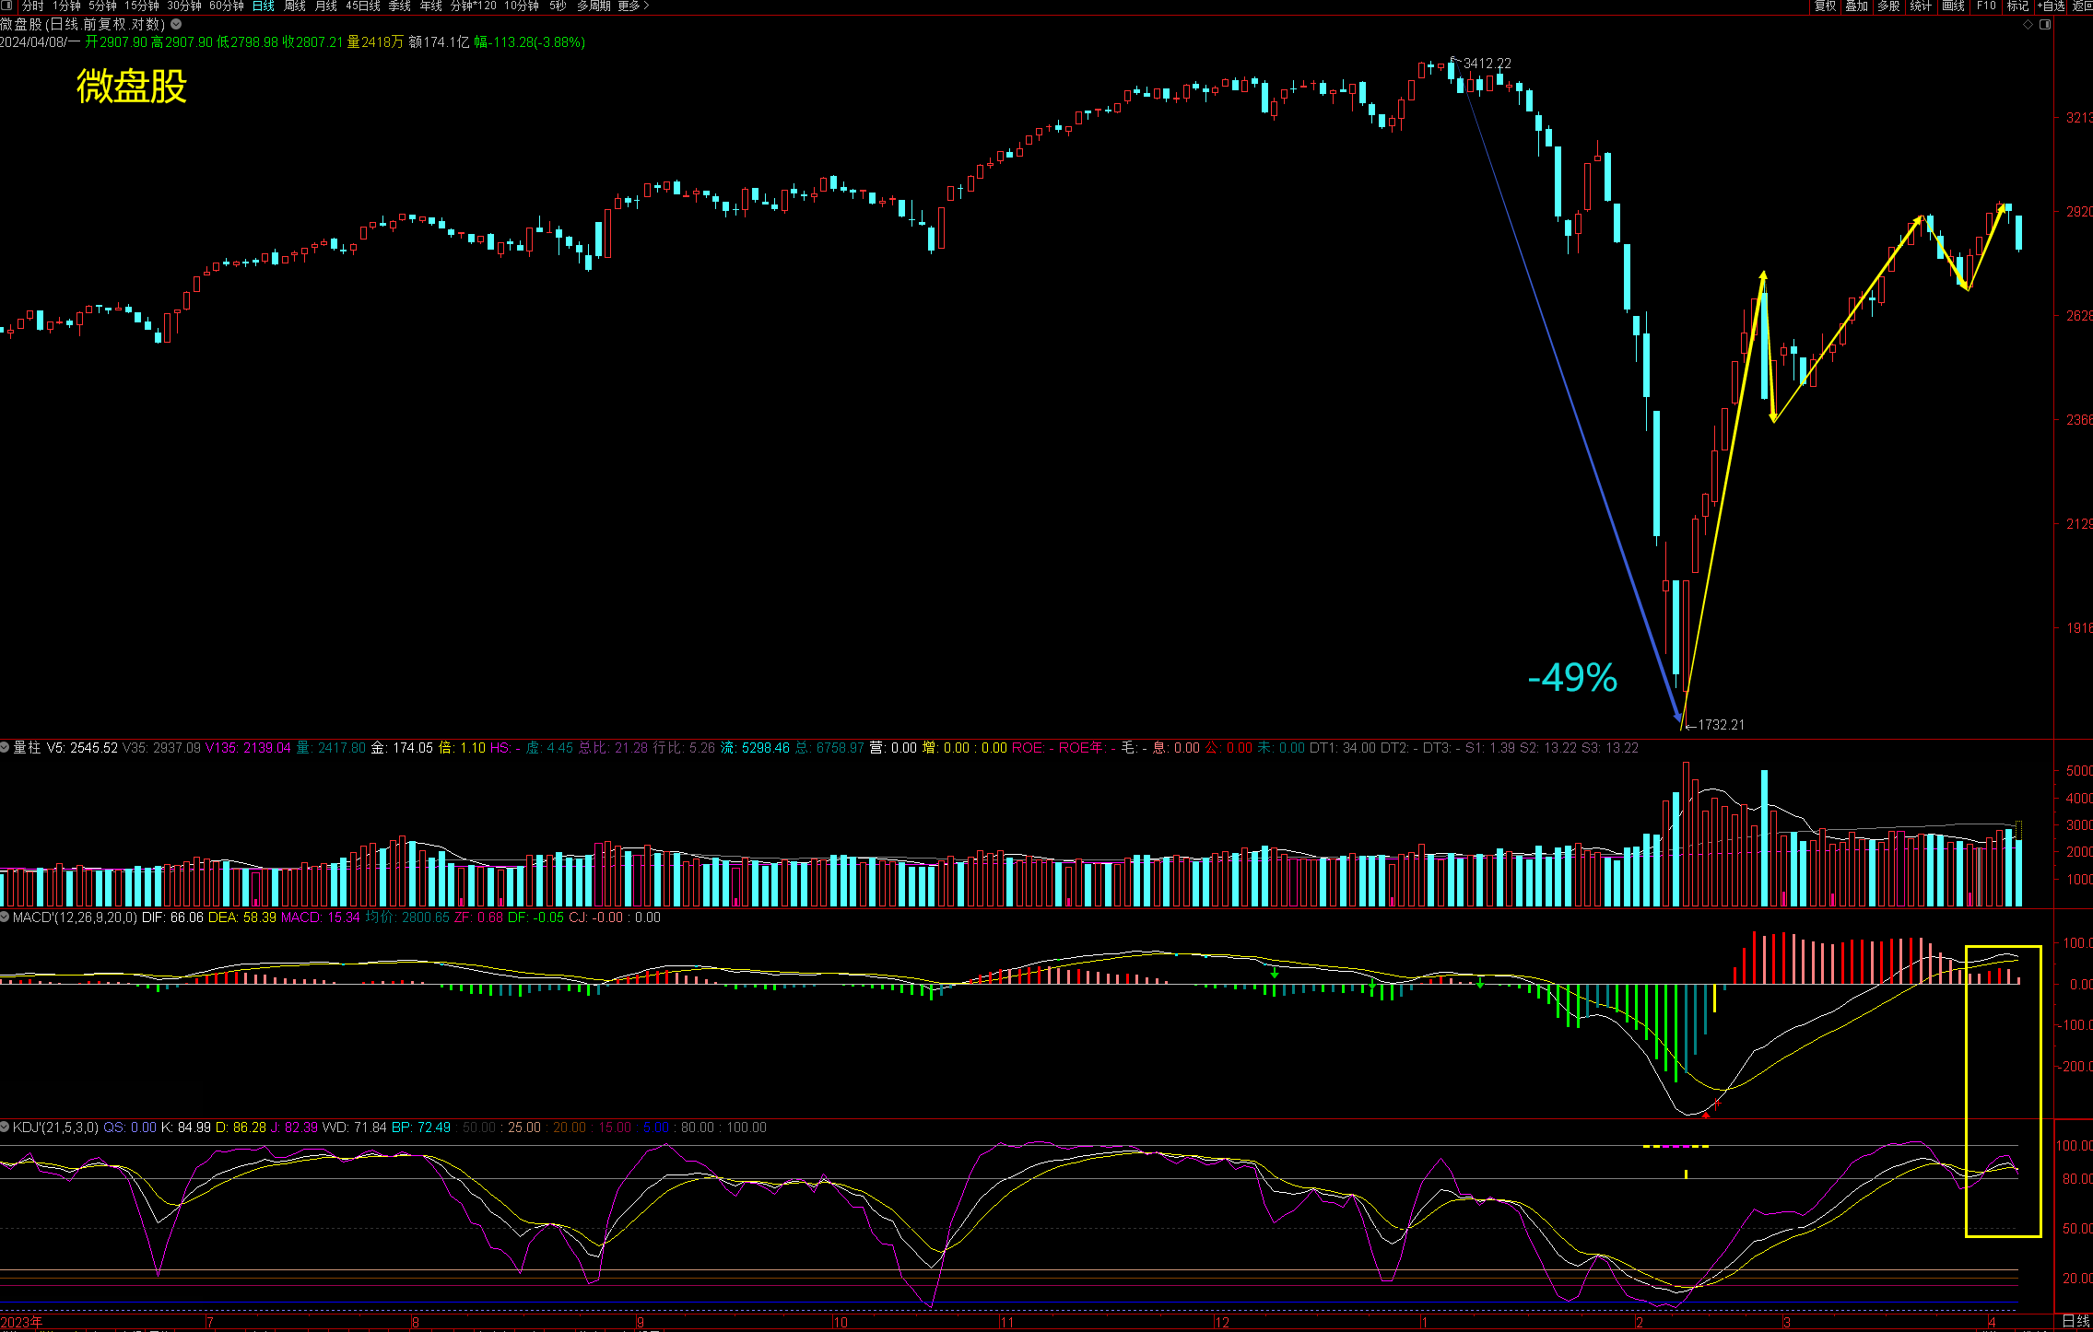Expand the 微盘股 chart settings dropdown
Viewport: 2093px width, 1332px height.
176,25
